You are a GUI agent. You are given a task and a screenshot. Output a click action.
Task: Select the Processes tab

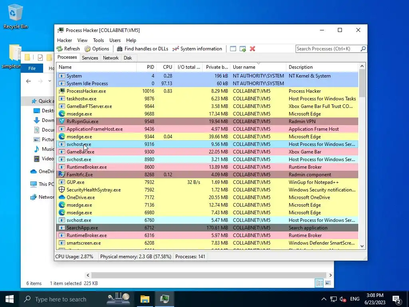[67, 58]
